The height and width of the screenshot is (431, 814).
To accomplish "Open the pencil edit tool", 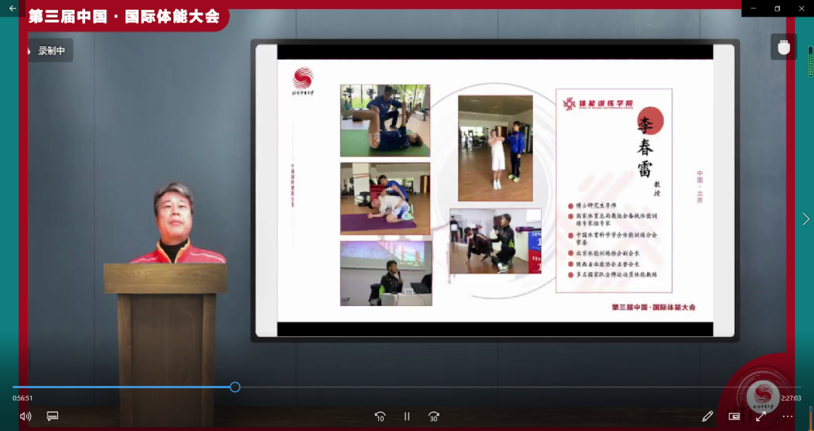I will (x=707, y=417).
